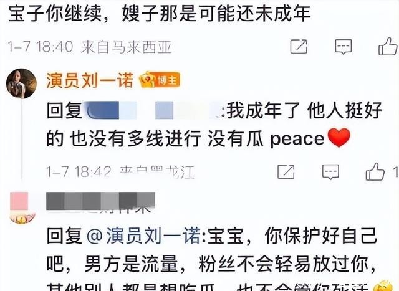Screen dimensions: 399x291
Task: Like the first comment from Malaysia
Action: (x=388, y=46)
